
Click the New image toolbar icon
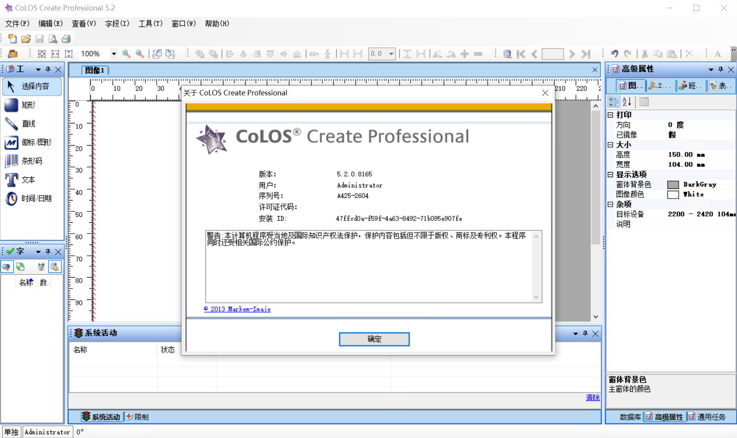pyautogui.click(x=12, y=39)
